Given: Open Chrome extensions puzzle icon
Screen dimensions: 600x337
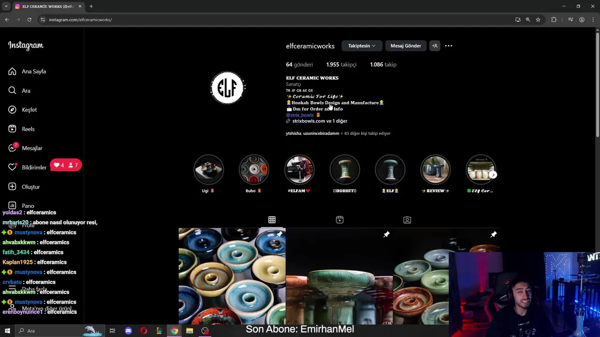Looking at the screenshot, I should point(554,20).
